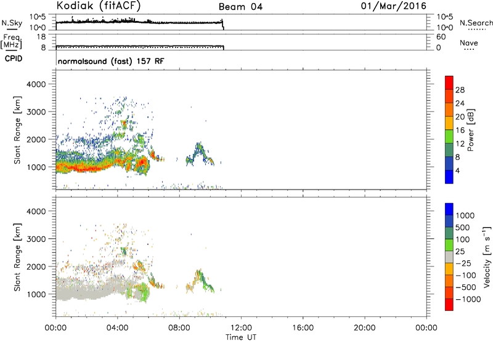Click the 24 label on Power scale
The image size is (493, 341).
(460, 103)
